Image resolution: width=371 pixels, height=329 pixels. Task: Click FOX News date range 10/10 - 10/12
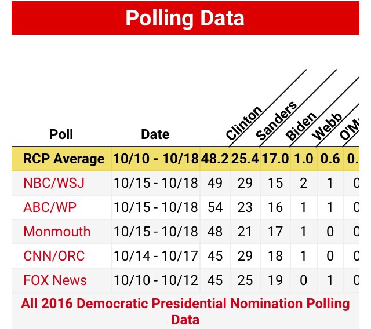point(155,280)
